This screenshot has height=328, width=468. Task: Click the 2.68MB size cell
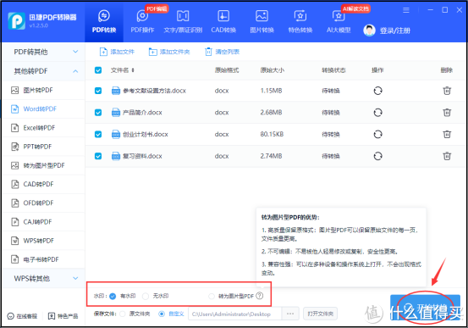pos(271,113)
